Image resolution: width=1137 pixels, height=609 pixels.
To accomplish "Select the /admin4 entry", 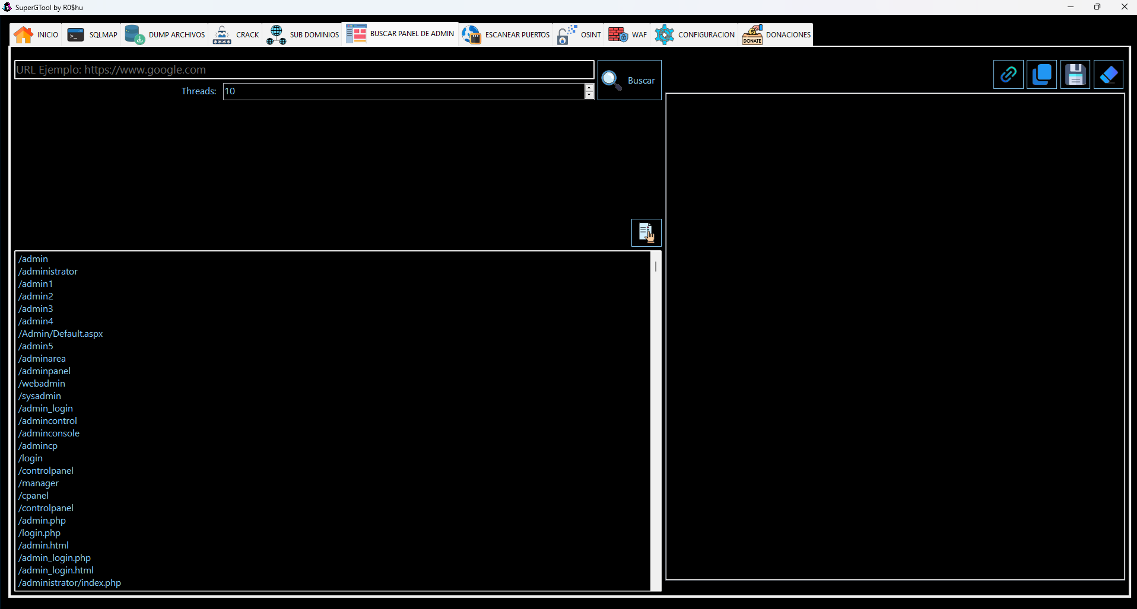I will (36, 321).
